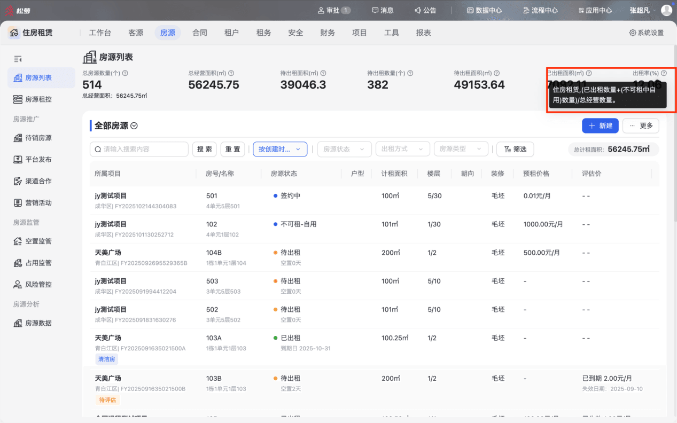Viewport: 677px width, 423px height.
Task: Switch to the 报表 tab
Action: click(x=424, y=33)
